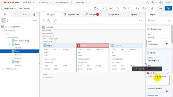Open the help question mark menu
The width and height of the screenshot is (173, 97).
(161, 2)
